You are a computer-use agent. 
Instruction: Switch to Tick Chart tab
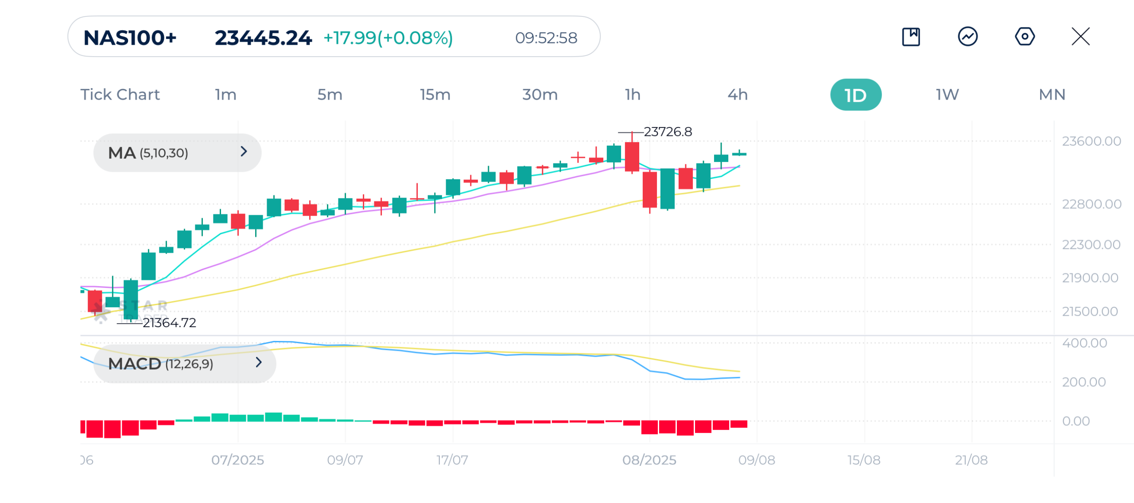click(120, 95)
